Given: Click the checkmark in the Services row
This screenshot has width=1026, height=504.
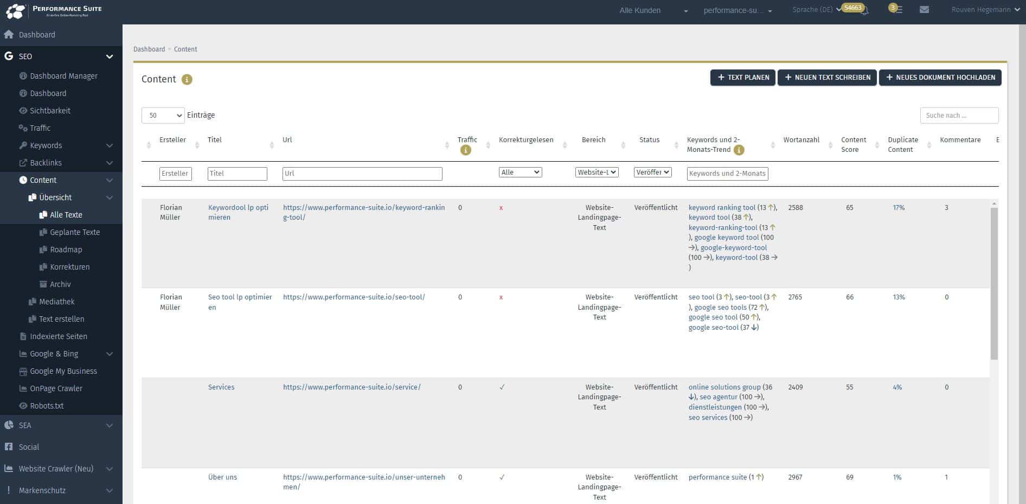Looking at the screenshot, I should [502, 387].
